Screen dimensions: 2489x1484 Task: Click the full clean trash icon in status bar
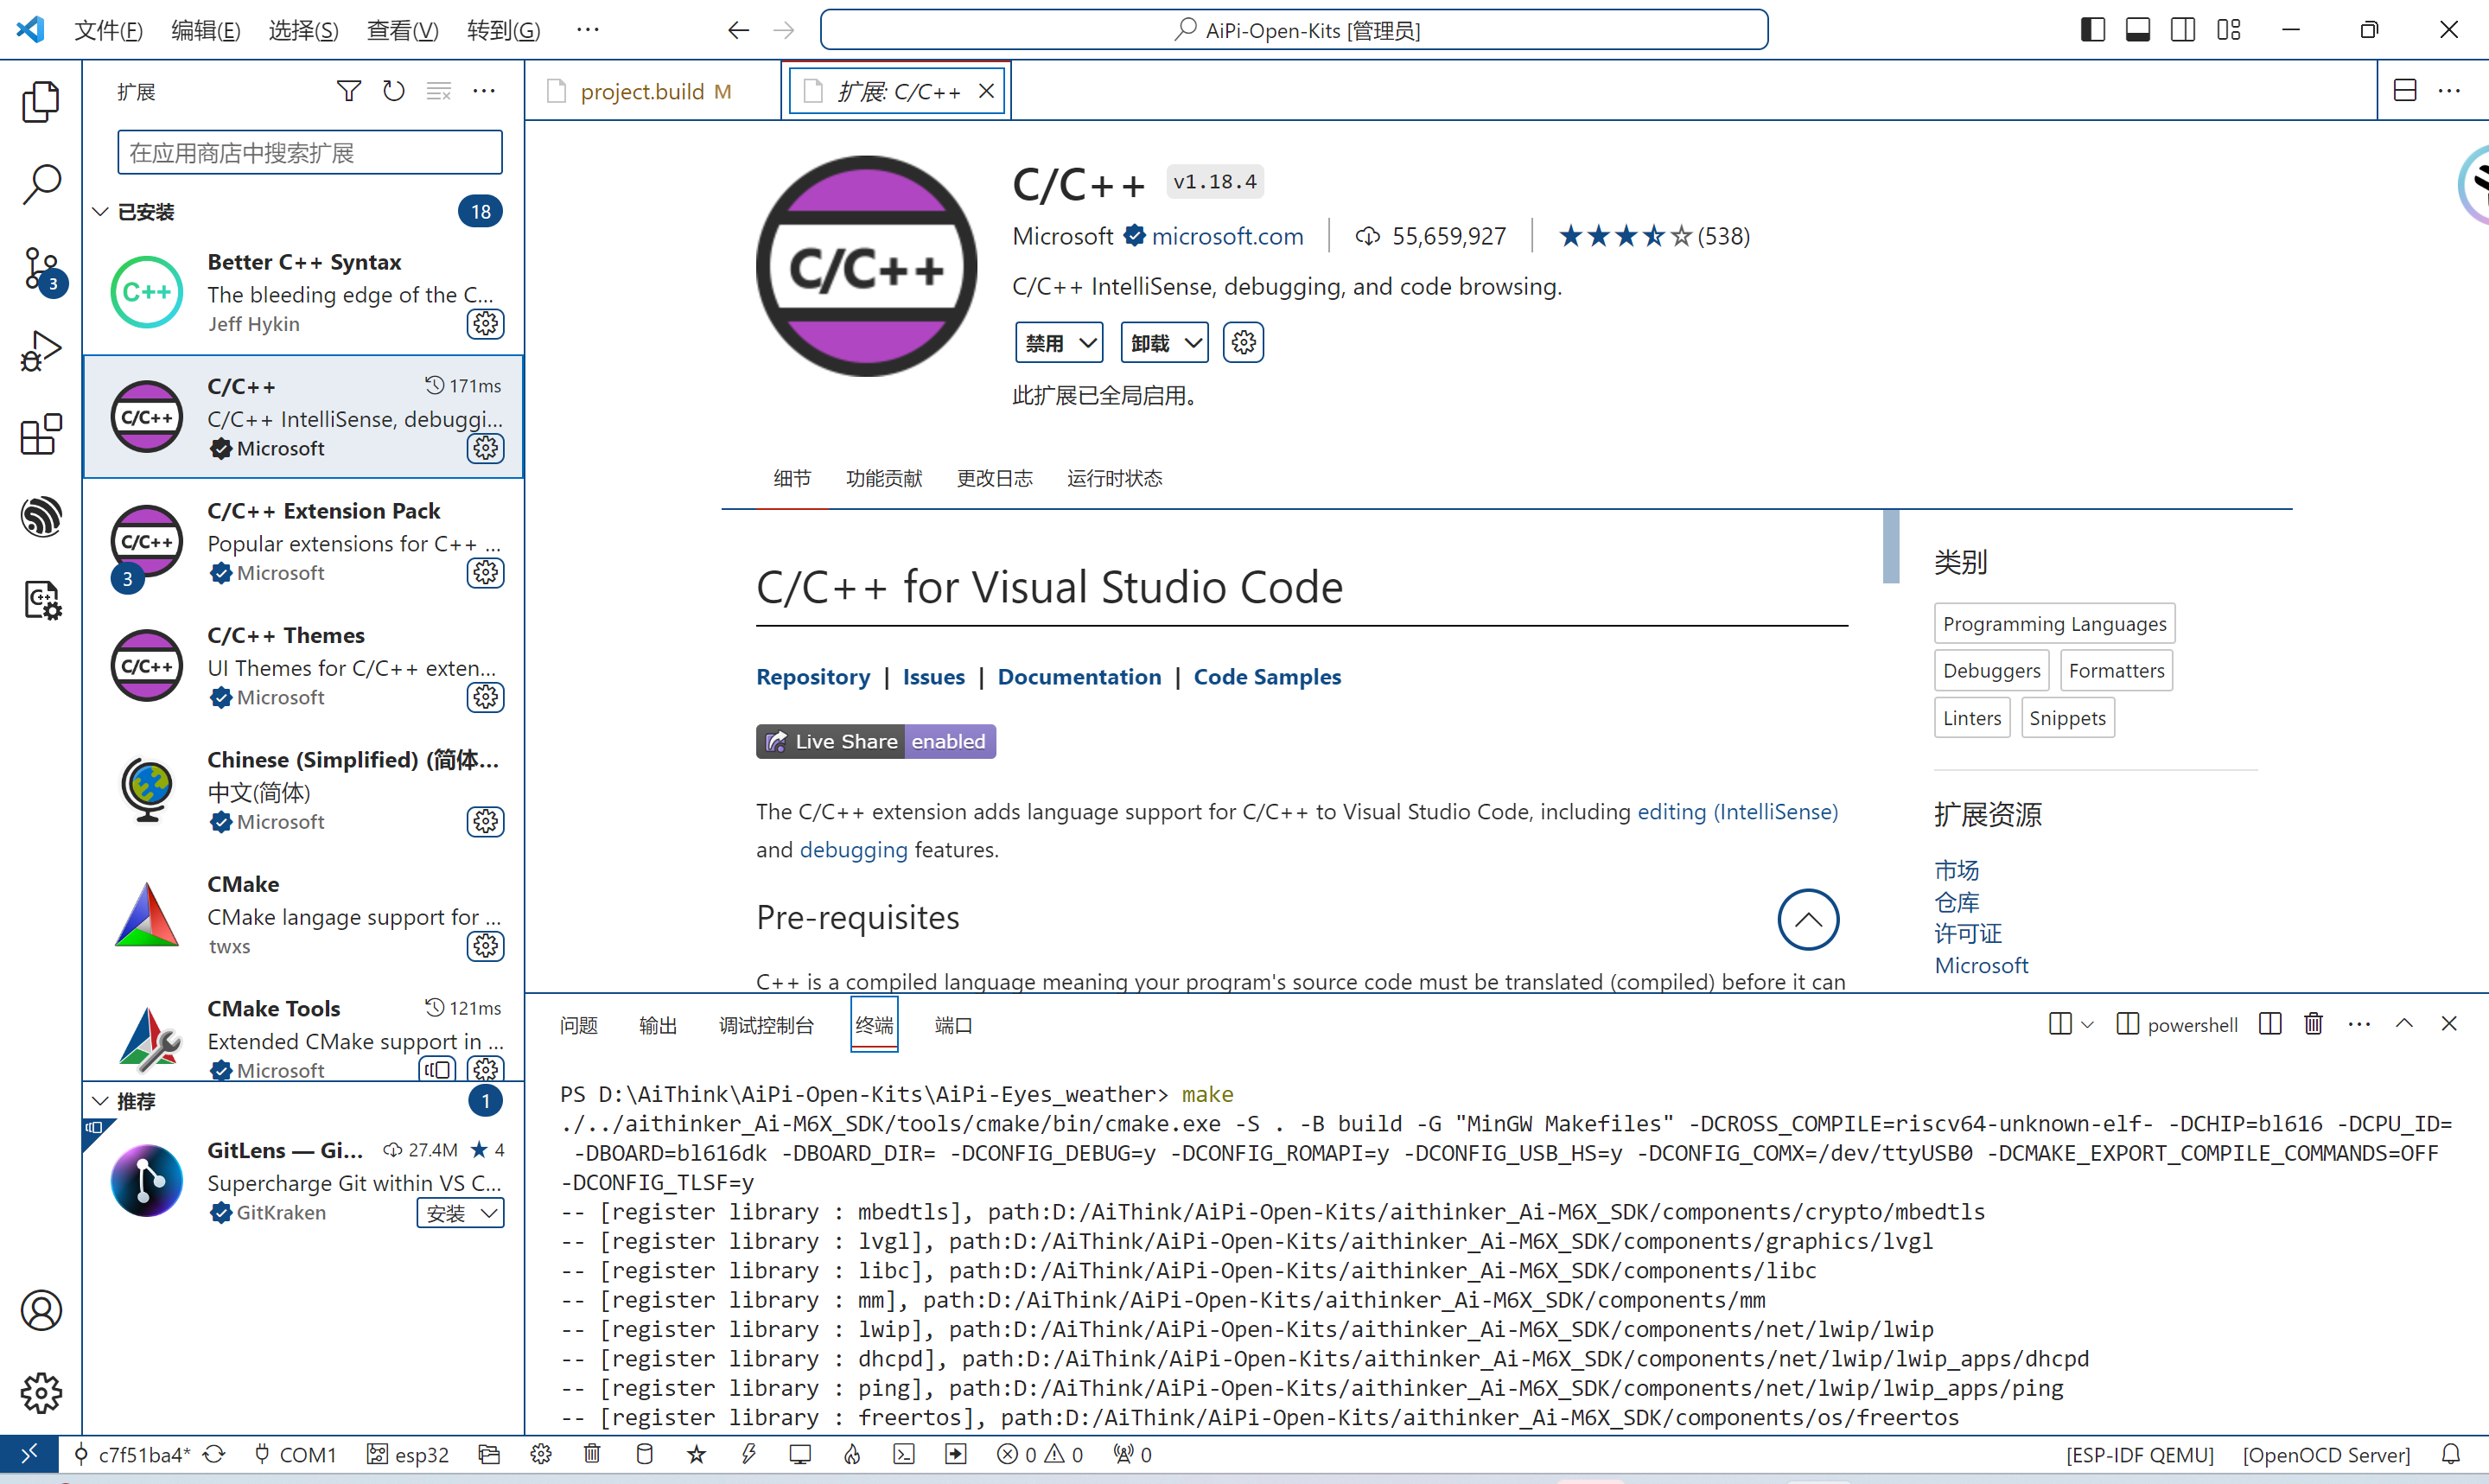coord(593,1455)
